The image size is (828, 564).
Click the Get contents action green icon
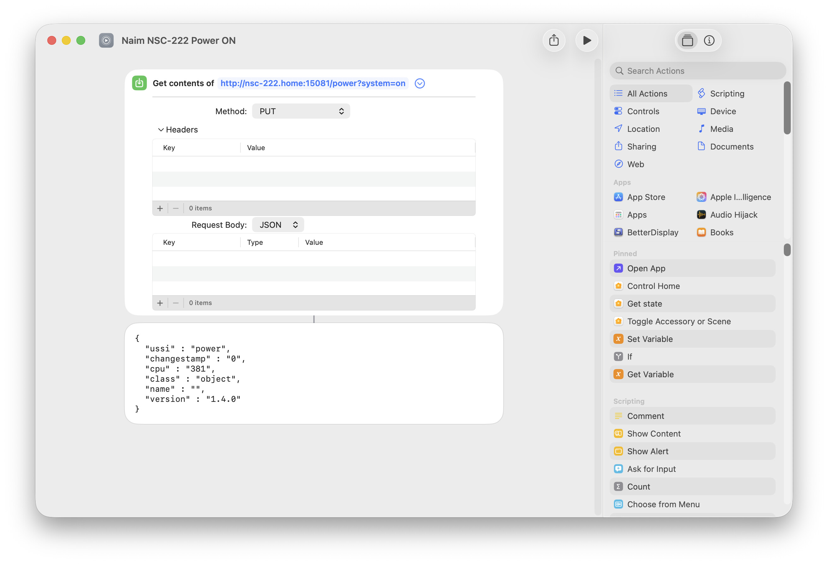click(139, 83)
